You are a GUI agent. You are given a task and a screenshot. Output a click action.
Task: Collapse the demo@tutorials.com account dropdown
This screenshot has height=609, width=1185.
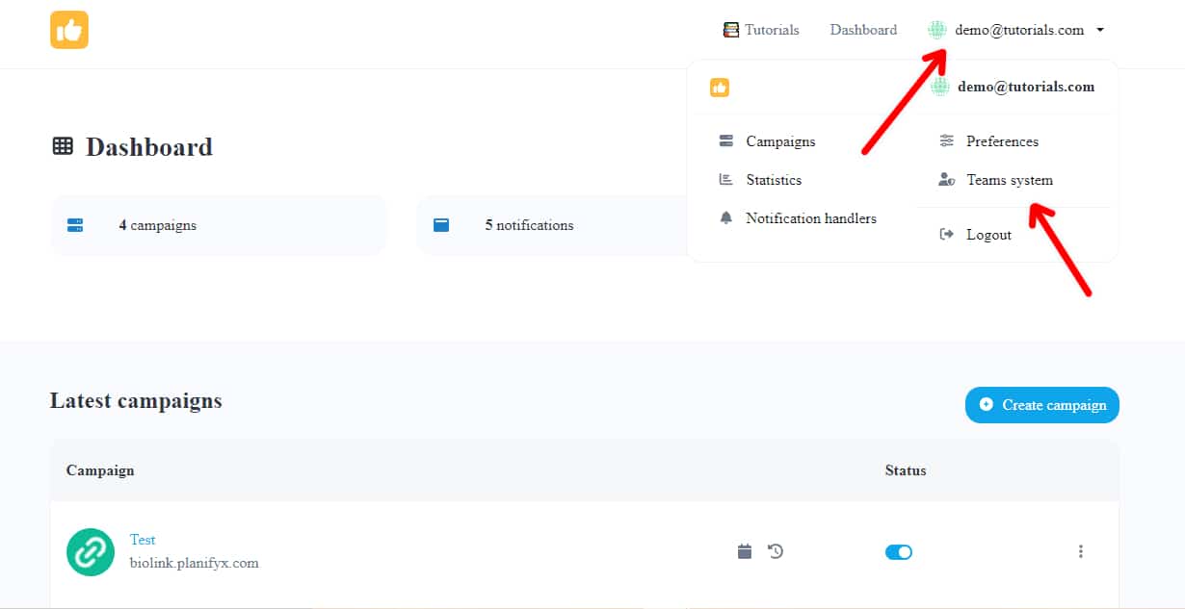(1100, 30)
